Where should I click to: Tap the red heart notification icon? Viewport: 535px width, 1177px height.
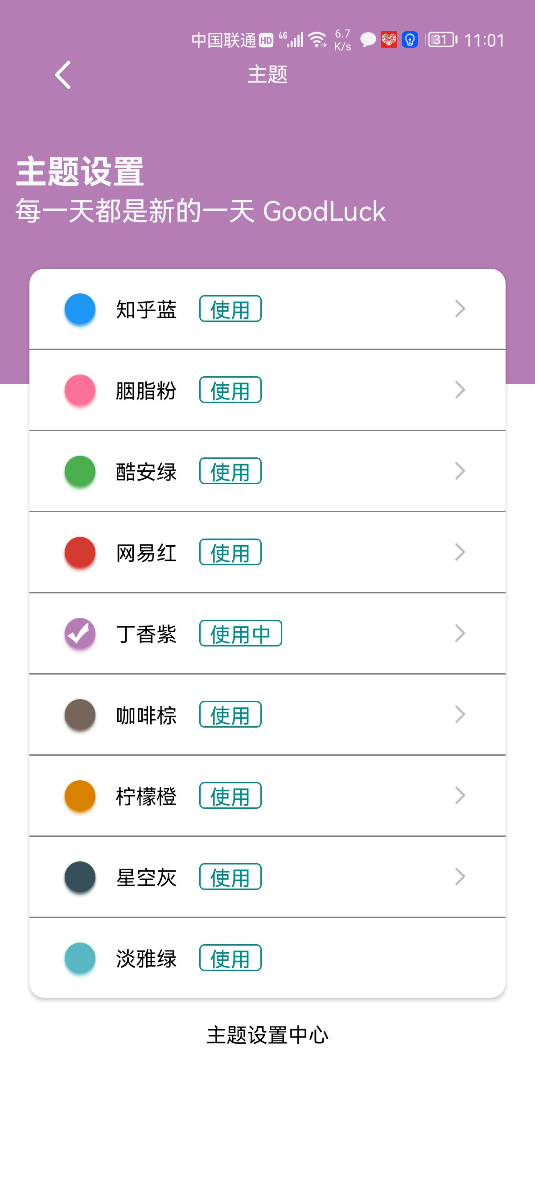[x=389, y=40]
